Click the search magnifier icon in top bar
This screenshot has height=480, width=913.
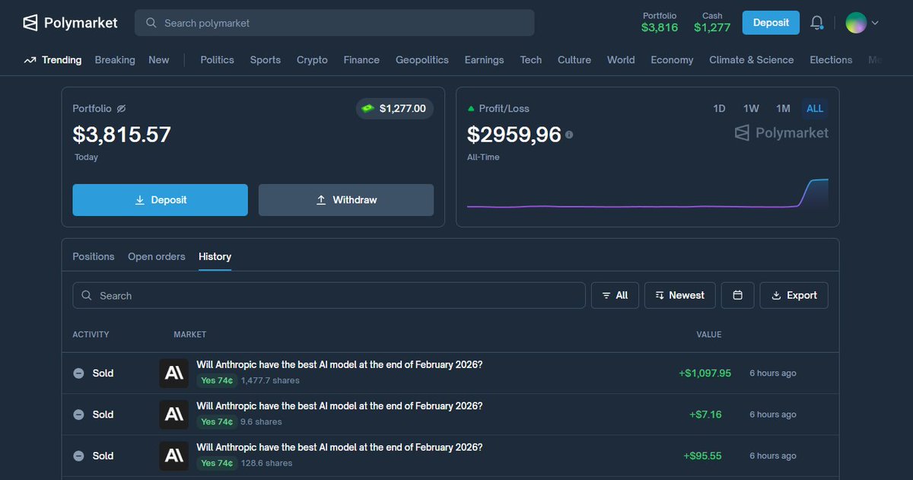151,23
